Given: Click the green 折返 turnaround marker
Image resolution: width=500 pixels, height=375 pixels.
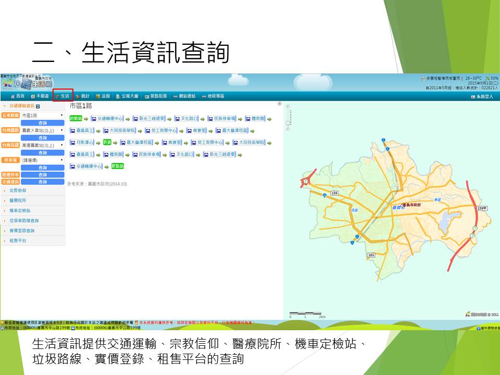Looking at the screenshot, I should click(107, 142).
